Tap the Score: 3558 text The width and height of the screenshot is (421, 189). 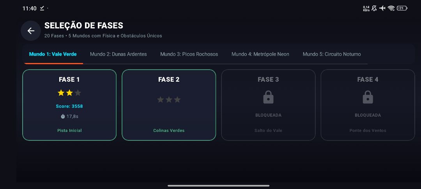pos(69,106)
